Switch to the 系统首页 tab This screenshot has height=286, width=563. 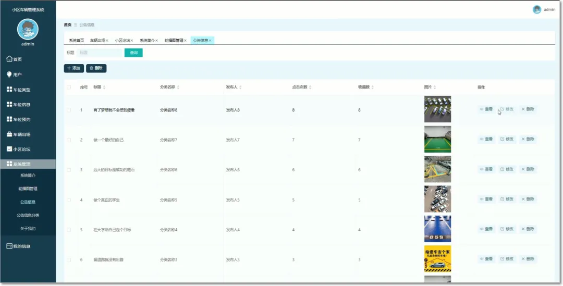coord(77,41)
